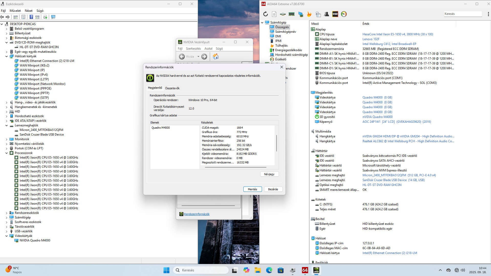Viewport: 491px width, 276px height.
Task: Click the Home icon in NVIDIA Control Panel
Action: [216, 57]
